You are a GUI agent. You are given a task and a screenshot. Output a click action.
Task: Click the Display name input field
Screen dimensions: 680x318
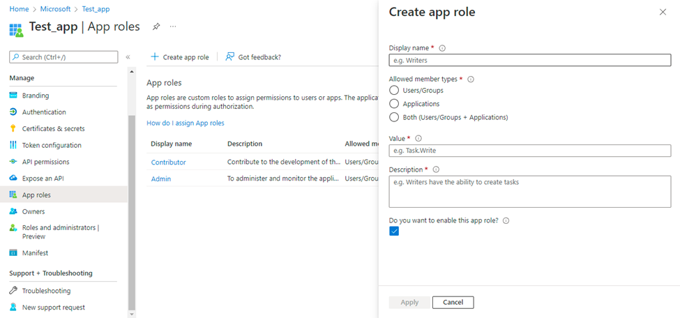coord(529,61)
